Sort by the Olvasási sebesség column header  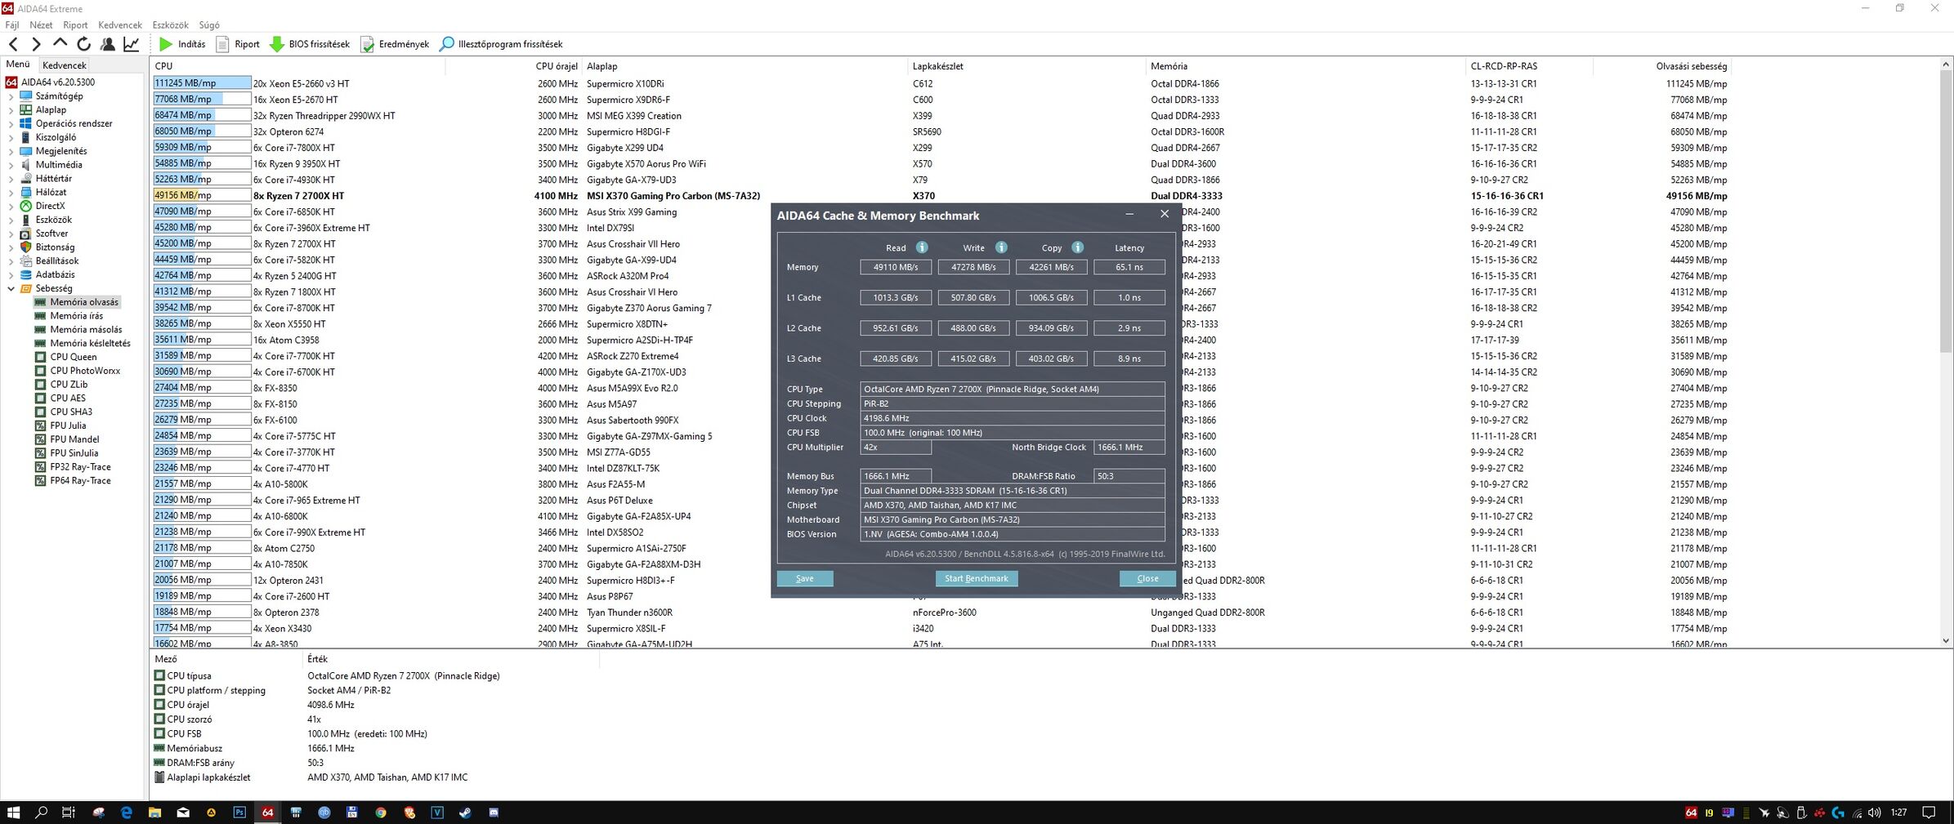coord(1663,66)
